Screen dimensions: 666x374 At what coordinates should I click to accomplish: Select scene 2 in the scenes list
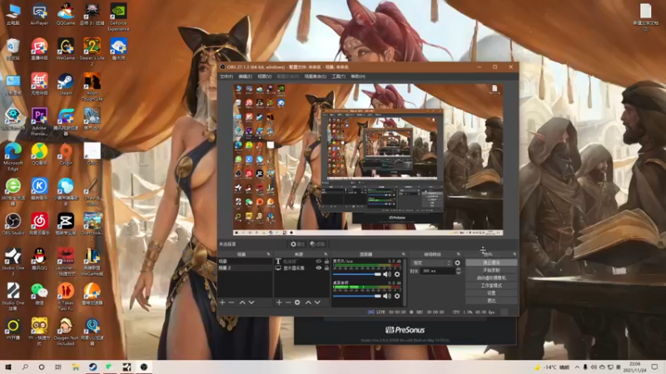click(245, 268)
